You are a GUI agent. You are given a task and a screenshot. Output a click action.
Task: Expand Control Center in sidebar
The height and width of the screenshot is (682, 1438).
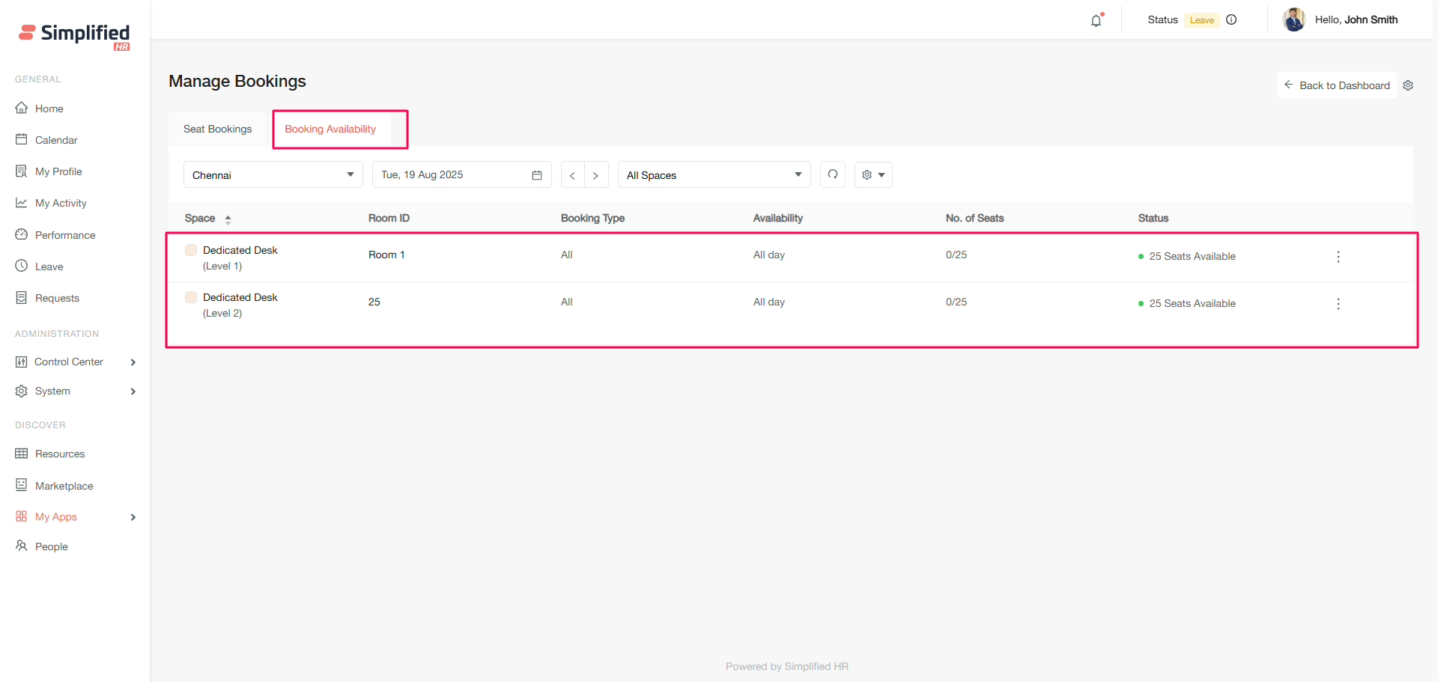pos(75,362)
